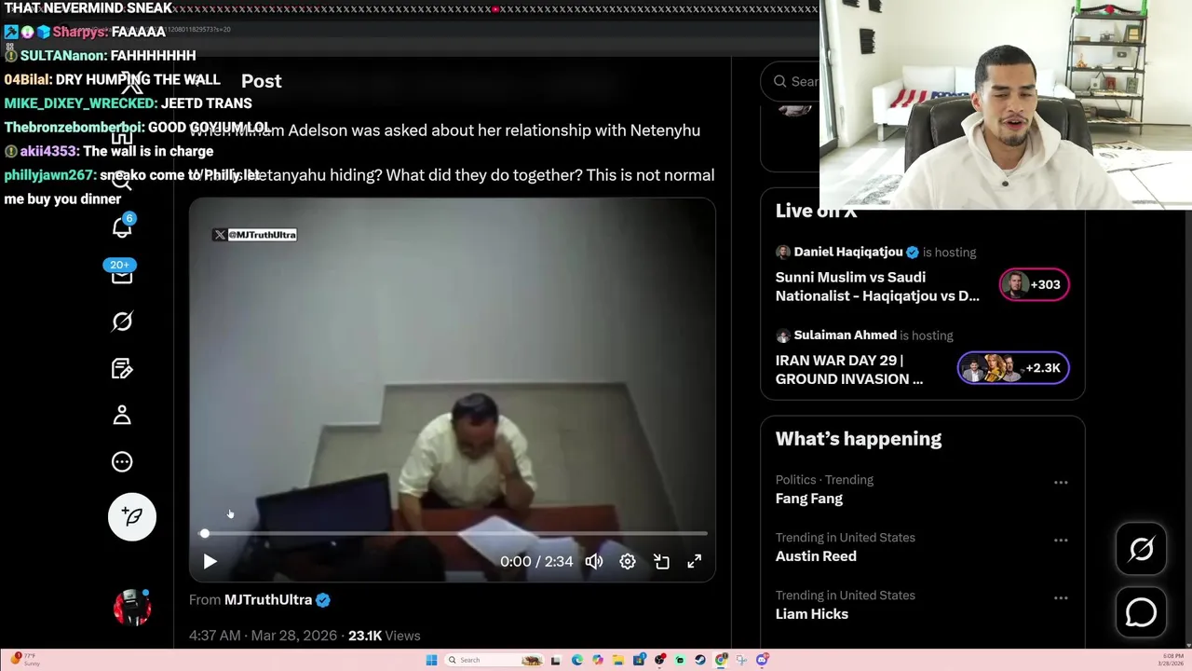Screen dimensions: 1192x671
Task: Click the 4:37 AM Mar 28, 2026 timestamp
Action: tap(263, 636)
